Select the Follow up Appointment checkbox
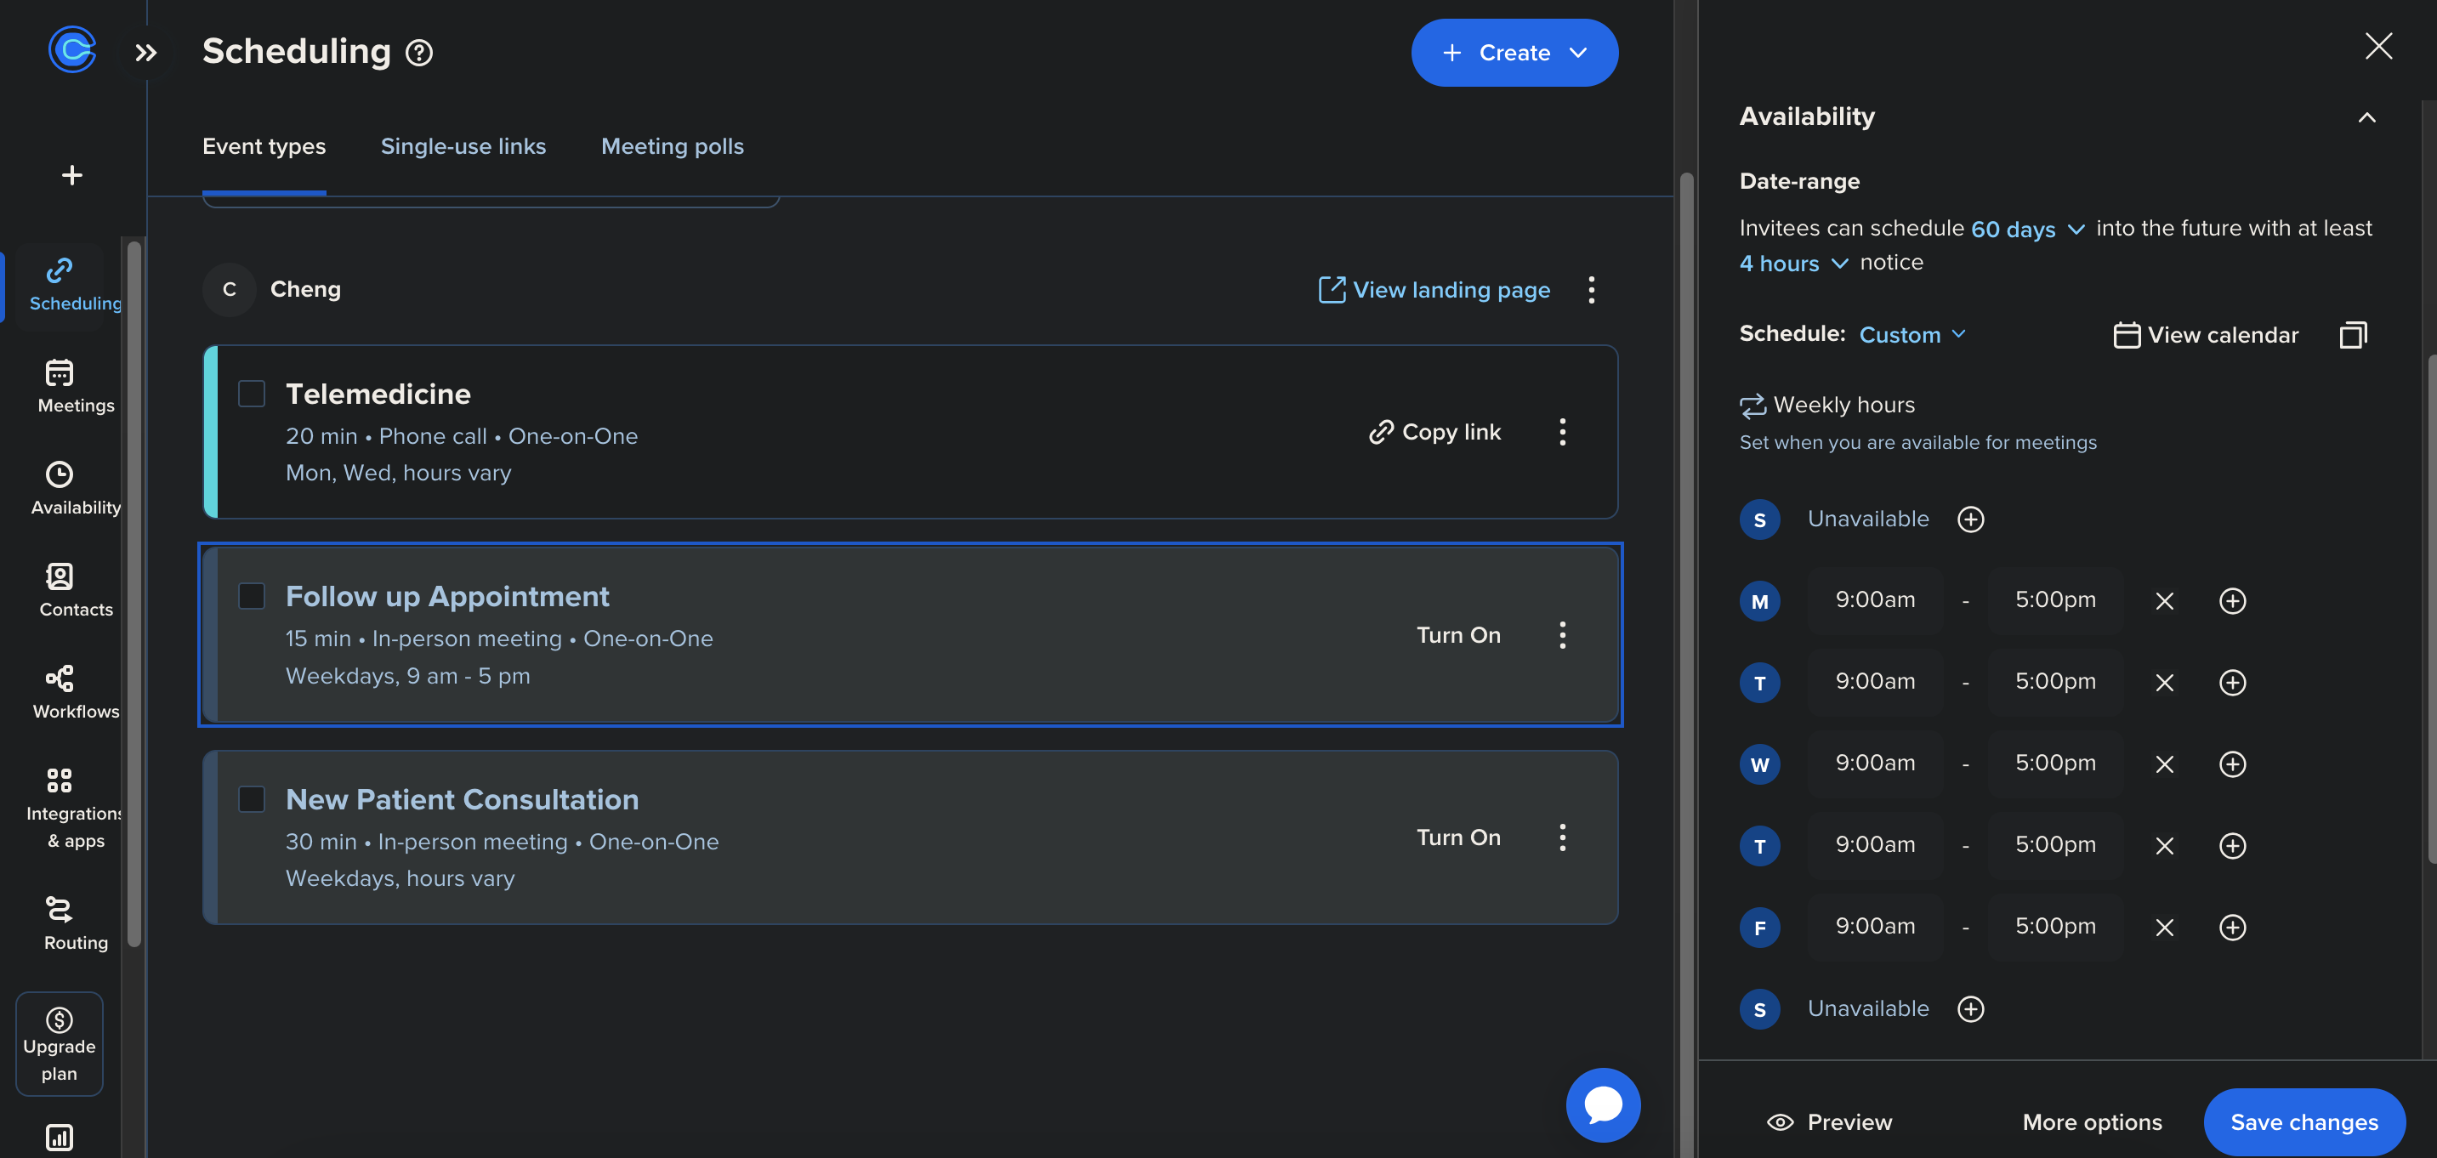The width and height of the screenshot is (2437, 1158). coord(252,596)
